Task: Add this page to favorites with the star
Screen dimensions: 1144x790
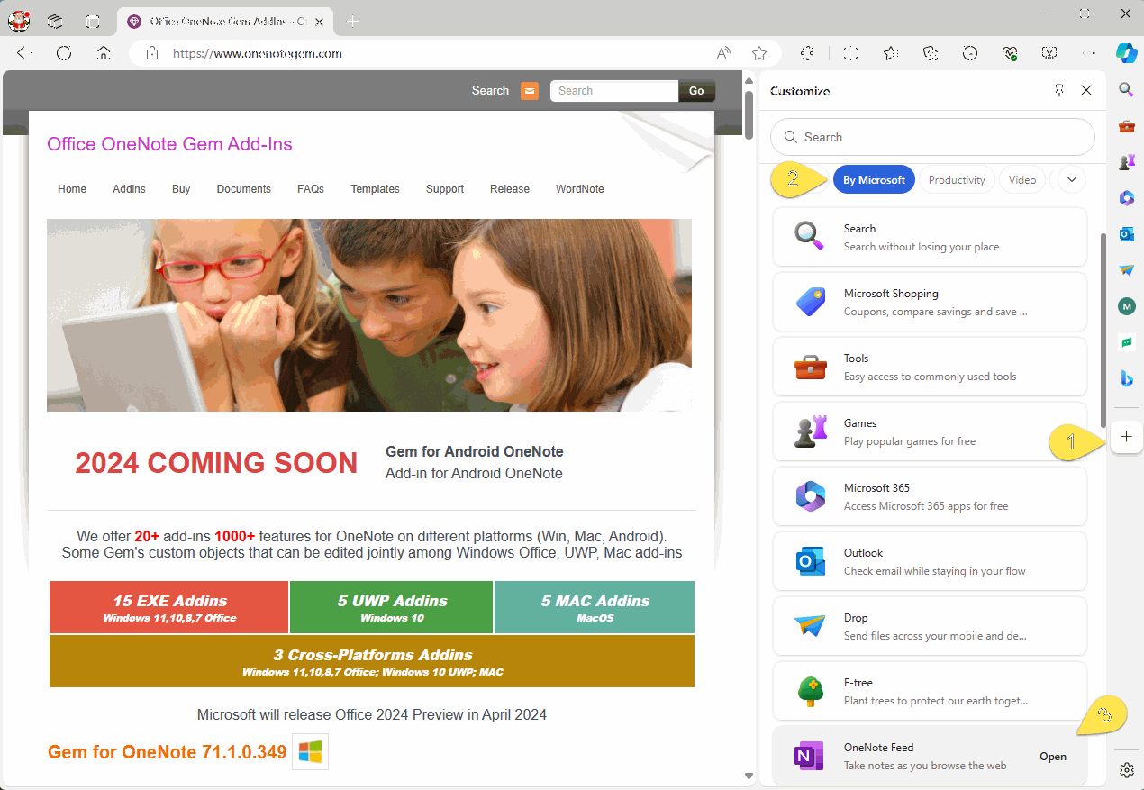Action: [x=759, y=53]
